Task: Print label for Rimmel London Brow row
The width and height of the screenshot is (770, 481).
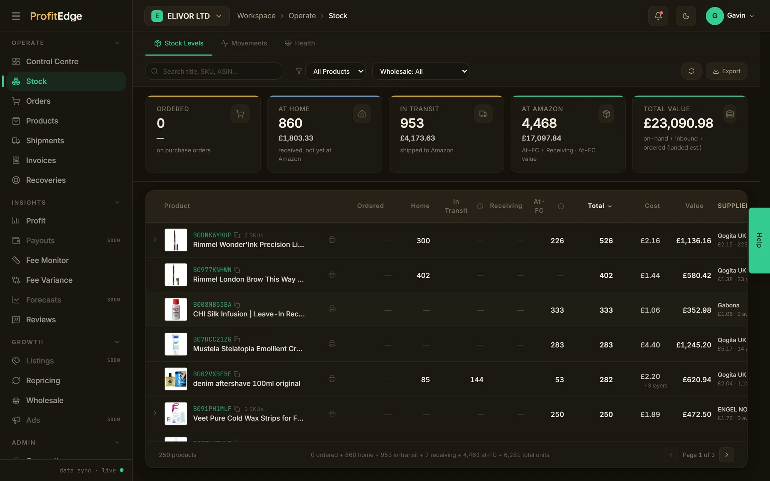Action: tap(332, 274)
